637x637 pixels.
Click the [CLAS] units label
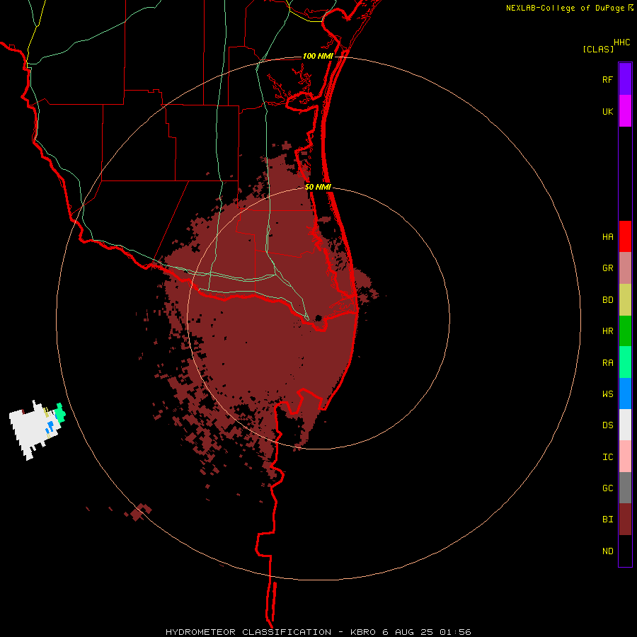[598, 49]
